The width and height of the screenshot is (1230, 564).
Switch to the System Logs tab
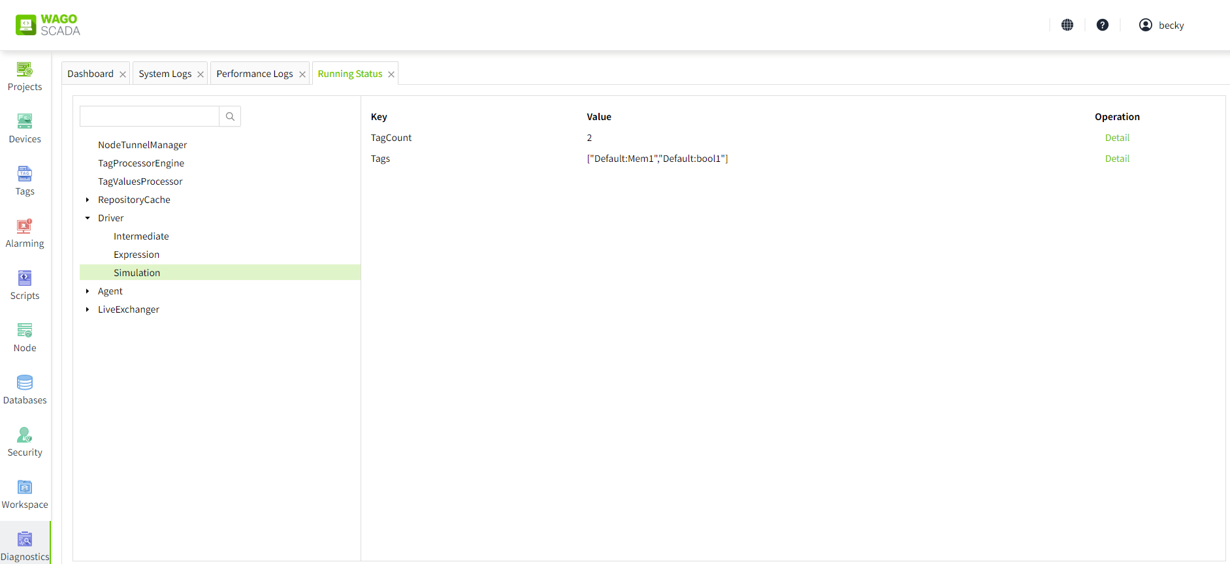coord(165,74)
